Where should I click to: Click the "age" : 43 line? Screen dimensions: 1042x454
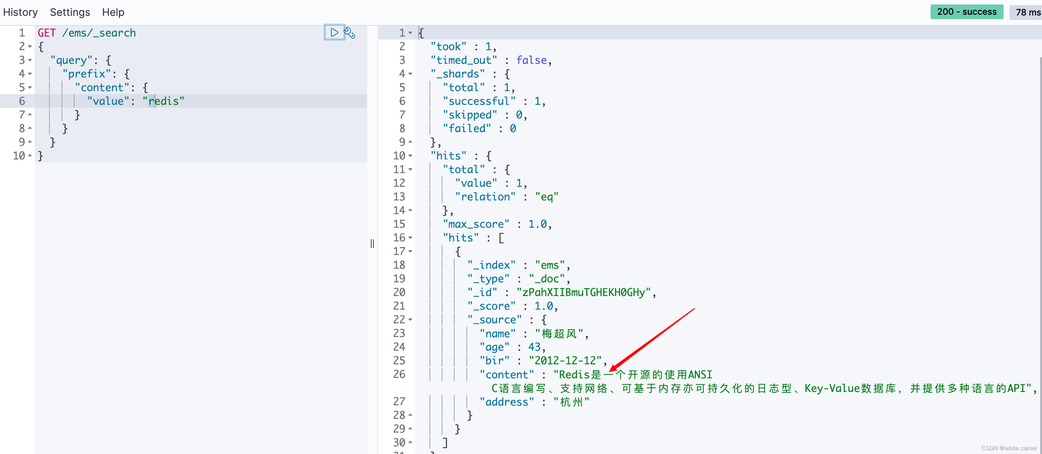pos(513,347)
